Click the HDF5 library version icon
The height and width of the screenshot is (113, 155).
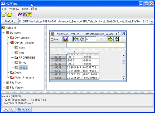[29, 15]
